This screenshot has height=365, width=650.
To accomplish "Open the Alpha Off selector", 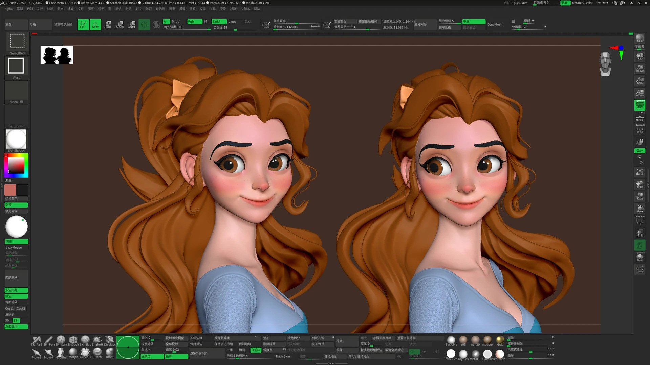I will click(16, 92).
